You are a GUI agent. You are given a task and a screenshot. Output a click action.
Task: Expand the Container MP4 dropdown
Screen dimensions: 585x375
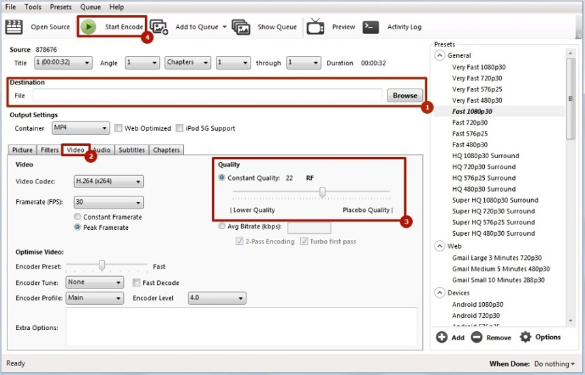pyautogui.click(x=80, y=128)
